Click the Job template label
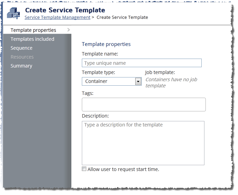The height and width of the screenshot is (195, 238). [160, 72]
